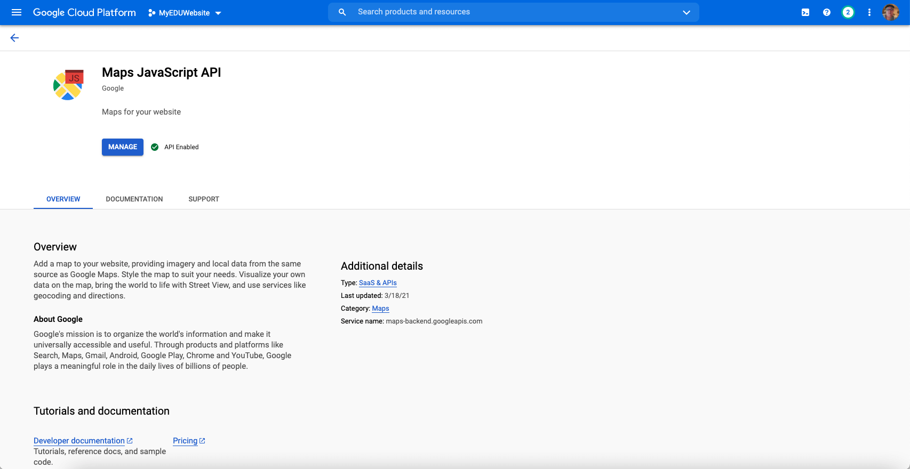Click the Tutorials and documentation heading
Viewport: 910px width, 469px height.
[x=101, y=411]
